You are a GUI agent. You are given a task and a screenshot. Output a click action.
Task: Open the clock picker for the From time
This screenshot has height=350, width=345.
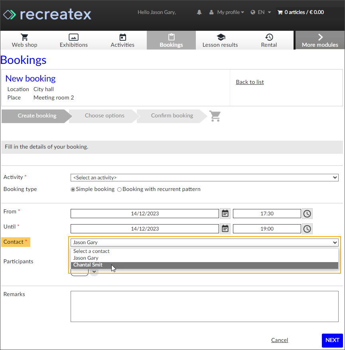click(x=307, y=213)
